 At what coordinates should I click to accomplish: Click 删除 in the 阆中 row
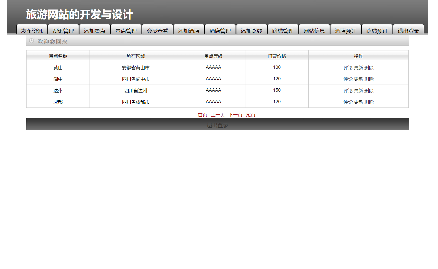[369, 79]
